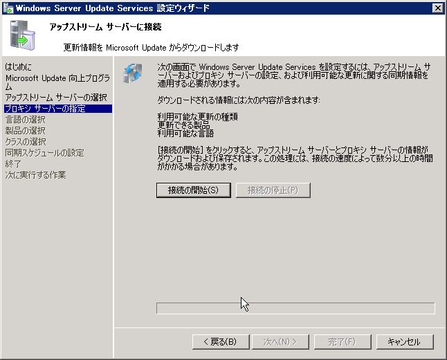Select 次に実行する作業 step
447x360 pixels.
[35, 175]
